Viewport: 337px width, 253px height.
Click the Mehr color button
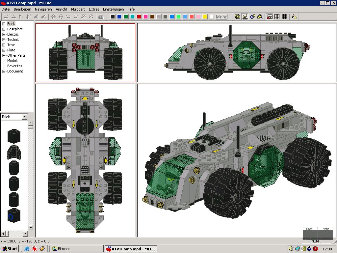pos(222,16)
